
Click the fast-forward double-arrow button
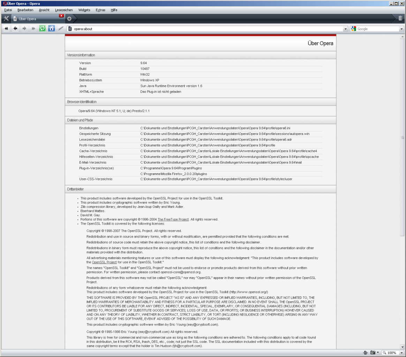click(x=33, y=29)
